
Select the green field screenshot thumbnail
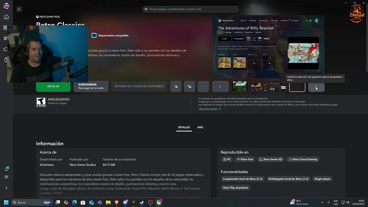pyautogui.click(x=240, y=86)
